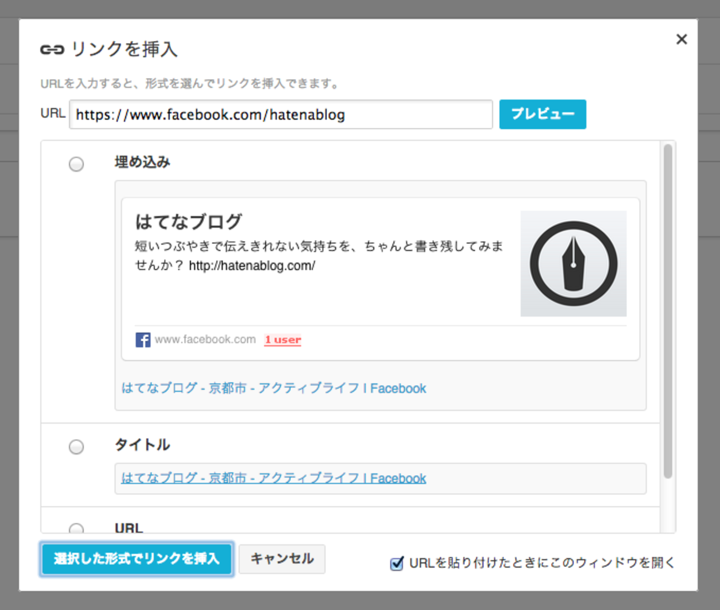Viewport: 720px width, 610px height.
Task: Click the chain link icon beside リンクを挿入
Action: tap(52, 50)
